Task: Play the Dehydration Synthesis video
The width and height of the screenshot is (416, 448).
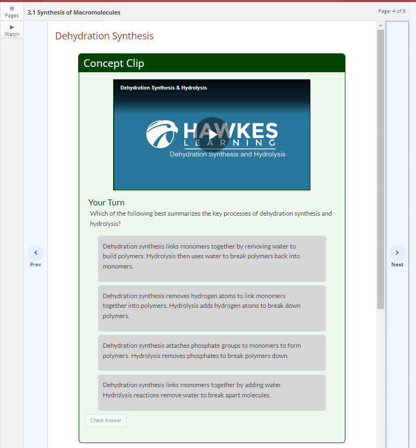Action: (x=211, y=134)
